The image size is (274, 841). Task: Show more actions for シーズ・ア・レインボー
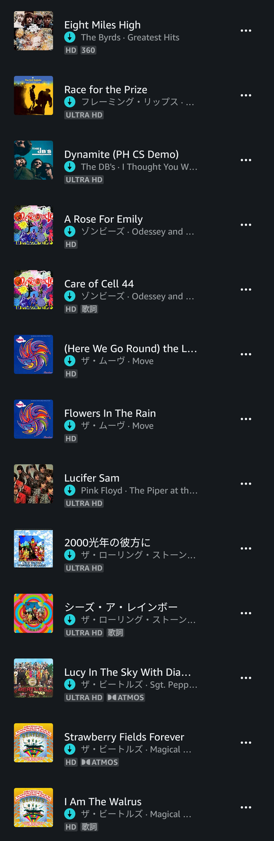[246, 613]
